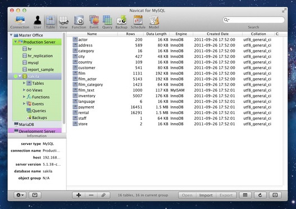This screenshot has height=209, width=296.
Task: Select the staff table row
Action: click(175, 118)
